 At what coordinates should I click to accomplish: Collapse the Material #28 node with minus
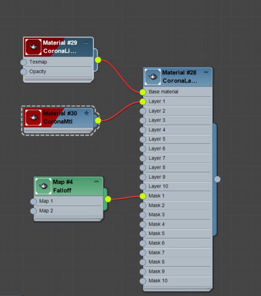tap(206, 72)
